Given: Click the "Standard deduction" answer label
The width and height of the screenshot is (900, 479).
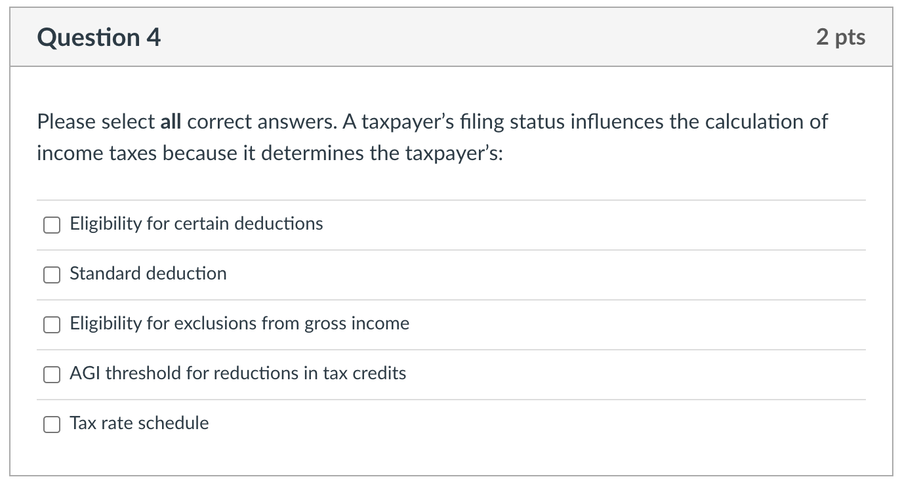Looking at the screenshot, I should 148,274.
